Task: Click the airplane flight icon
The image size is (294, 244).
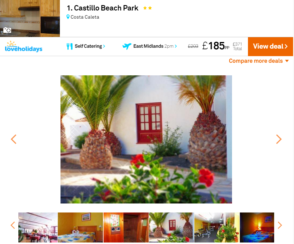Action: [x=127, y=46]
